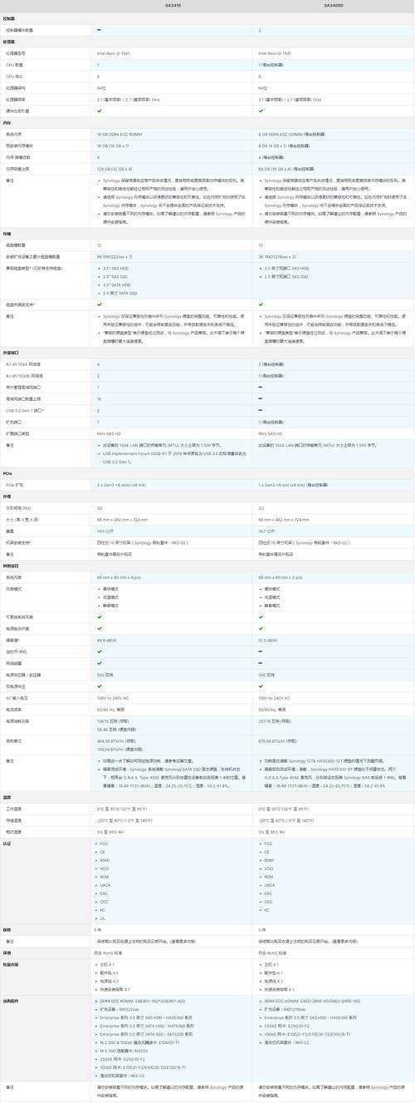The image size is (415, 1103).
Task: Click '100V to 240V AC' under SA3410
Action: pyautogui.click(x=111, y=697)
